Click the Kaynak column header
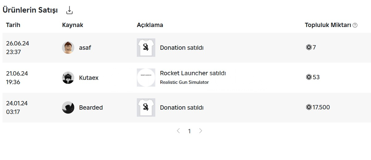Screen dimensions: 371x160 pos(73,25)
